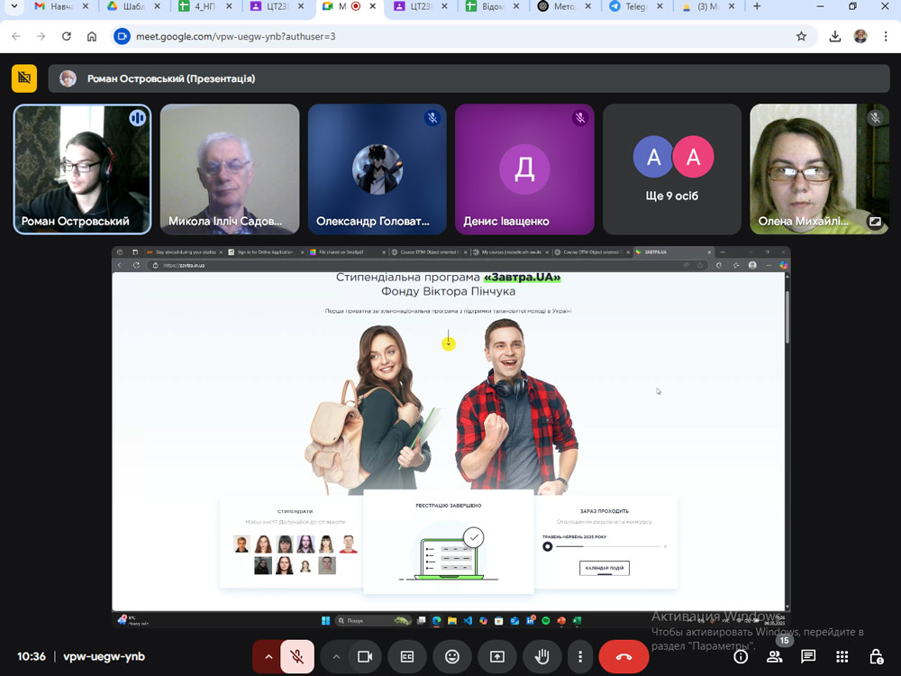Select Микола Ілліч's video tile
Screen dimensions: 901x676
(x=230, y=169)
